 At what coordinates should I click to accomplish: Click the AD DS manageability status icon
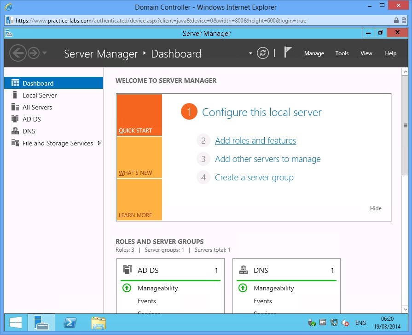point(127,288)
